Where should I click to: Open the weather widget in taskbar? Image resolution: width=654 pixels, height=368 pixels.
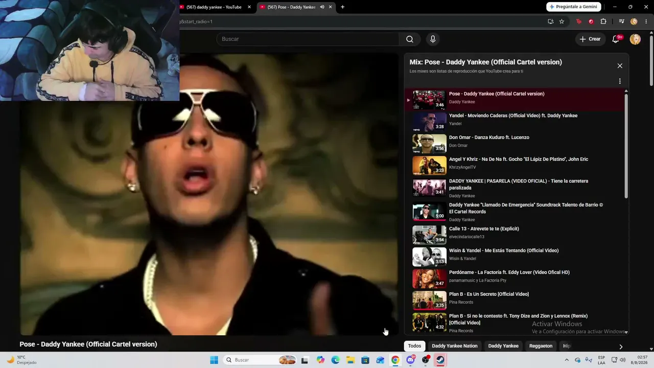(x=22, y=360)
